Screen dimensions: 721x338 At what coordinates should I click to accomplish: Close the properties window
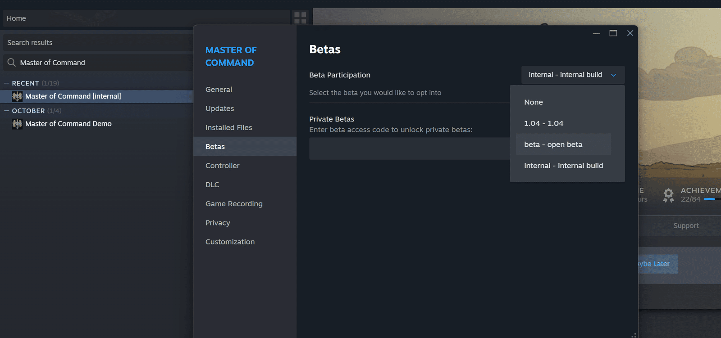click(630, 33)
